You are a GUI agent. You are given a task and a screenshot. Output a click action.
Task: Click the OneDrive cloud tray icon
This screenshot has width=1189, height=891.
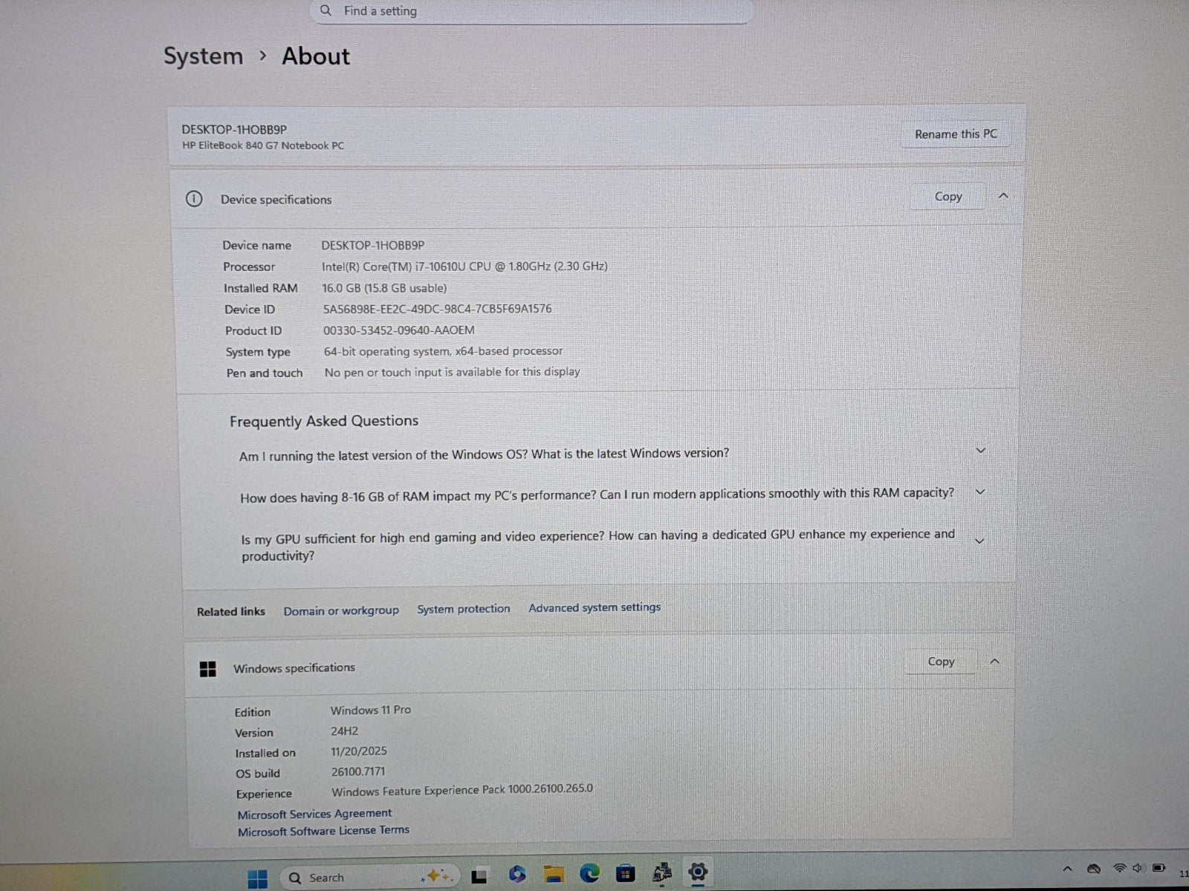pyautogui.click(x=1094, y=869)
